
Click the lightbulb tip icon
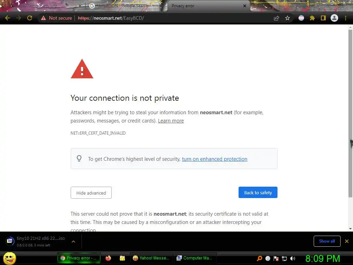click(79, 158)
